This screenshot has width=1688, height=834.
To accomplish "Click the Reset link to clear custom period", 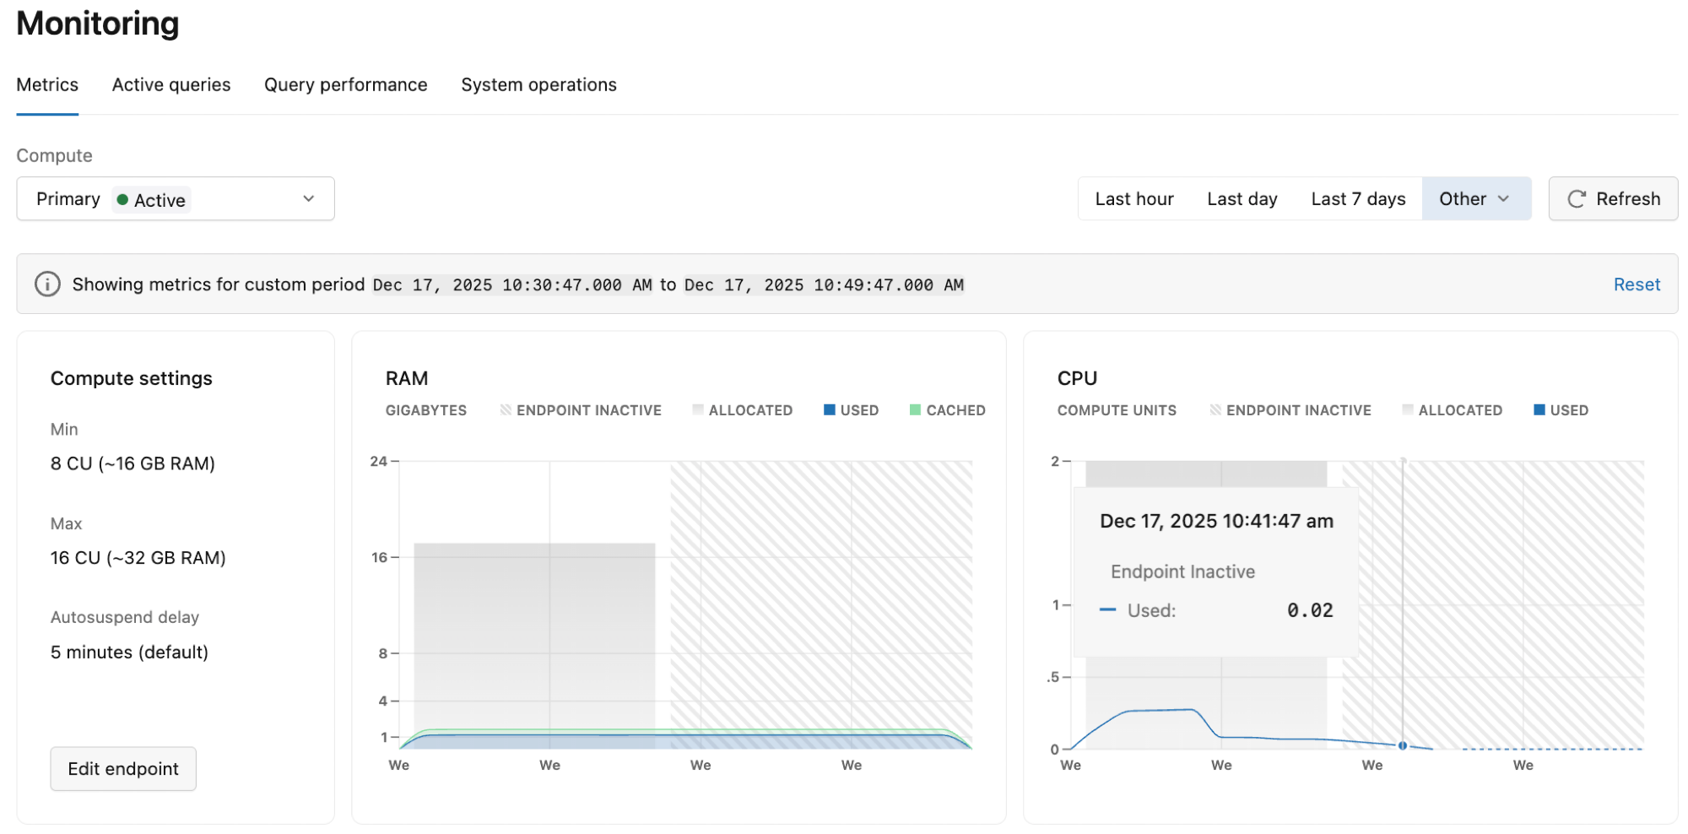I will pyautogui.click(x=1636, y=284).
